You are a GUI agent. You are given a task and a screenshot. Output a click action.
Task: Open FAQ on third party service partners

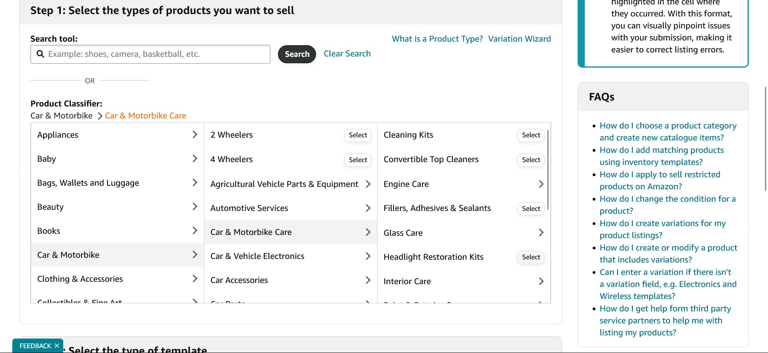point(665,321)
